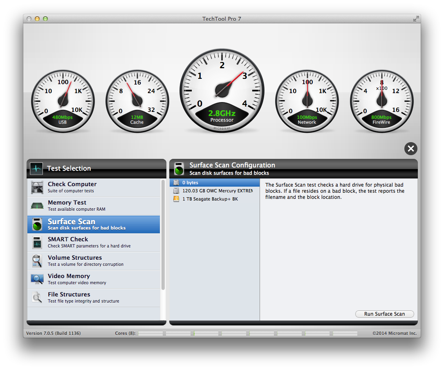Pick the Video Memory test
Viewport: 444px width, 370px height.
coord(94,279)
